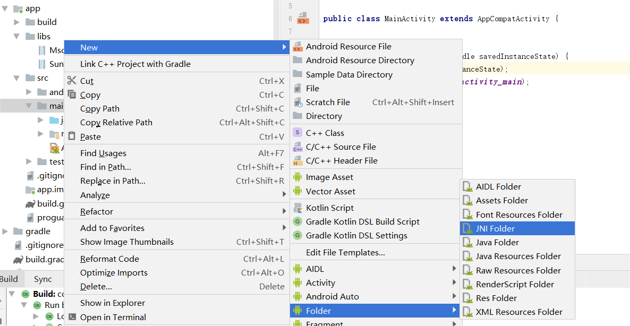Click the build.gradle elephant icon under gradle
Image resolution: width=630 pixels, height=326 pixels.
[19, 259]
